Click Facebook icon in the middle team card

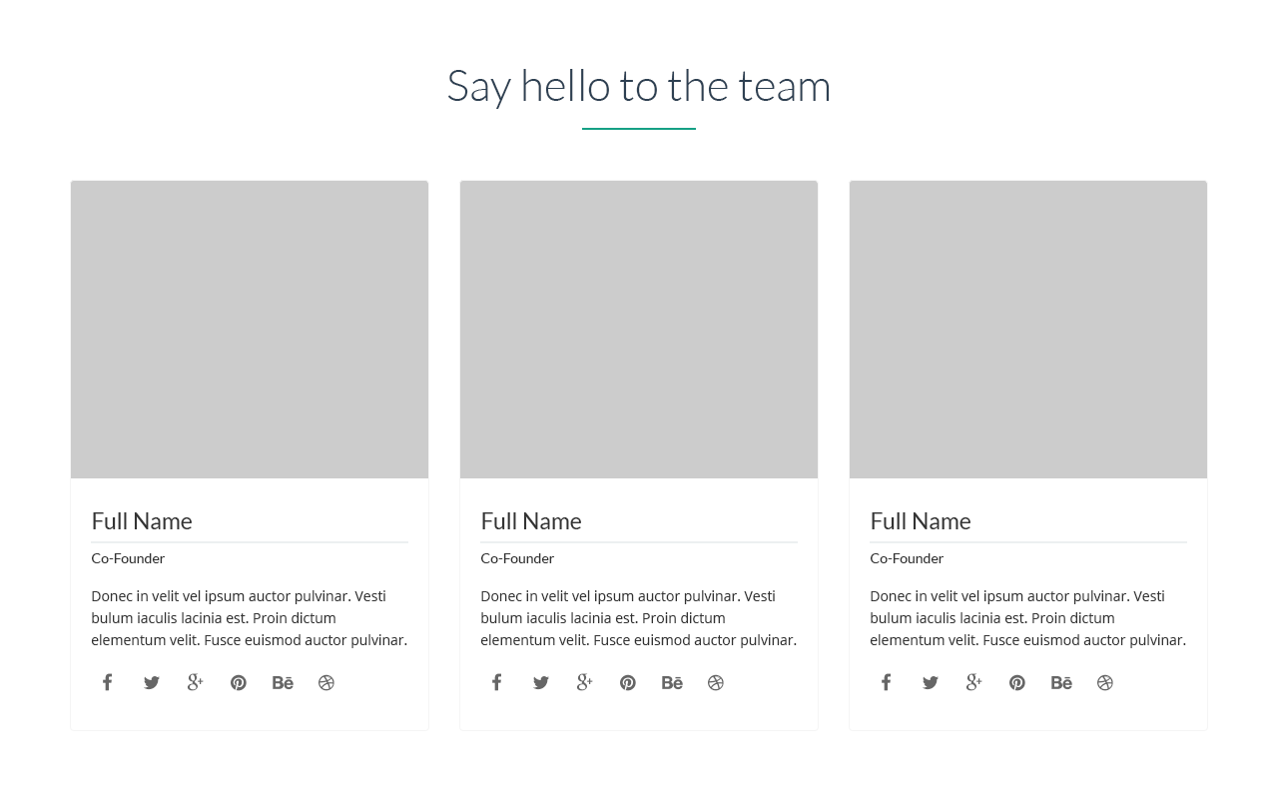[x=496, y=682]
